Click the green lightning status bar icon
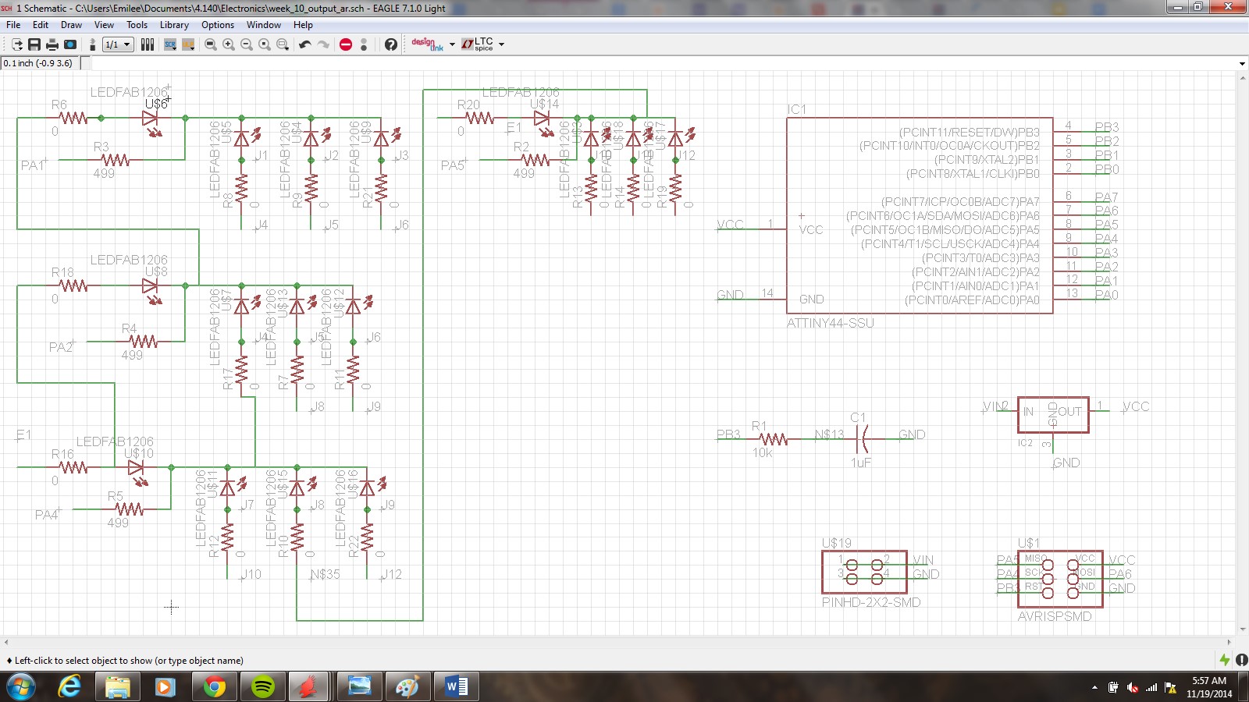Screen dimensions: 1249x702 tap(1225, 660)
